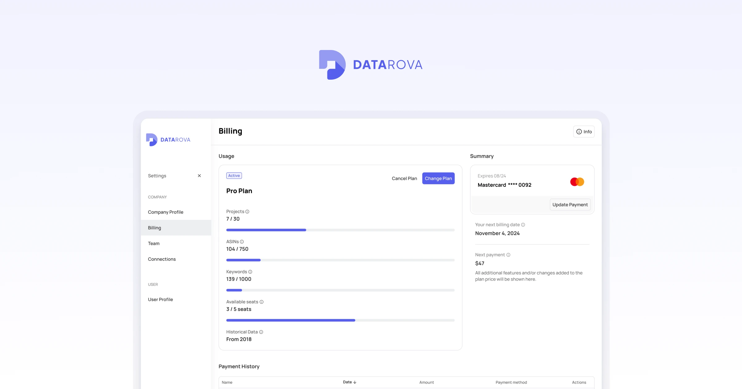Open the Info panel in the top right
The image size is (742, 389).
[584, 132]
